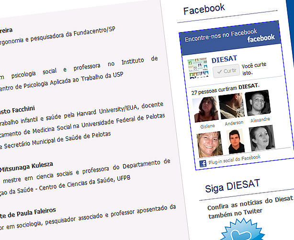The height and width of the screenshot is (240, 294).
Task: Click the Encontre-nos no Facebook header text
Action: point(221,35)
